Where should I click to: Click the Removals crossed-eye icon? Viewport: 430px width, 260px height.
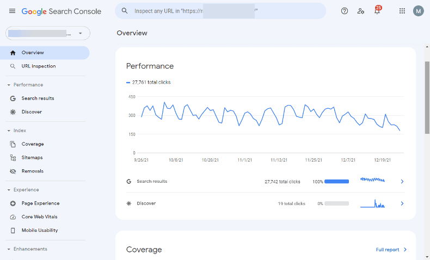pyautogui.click(x=13, y=171)
